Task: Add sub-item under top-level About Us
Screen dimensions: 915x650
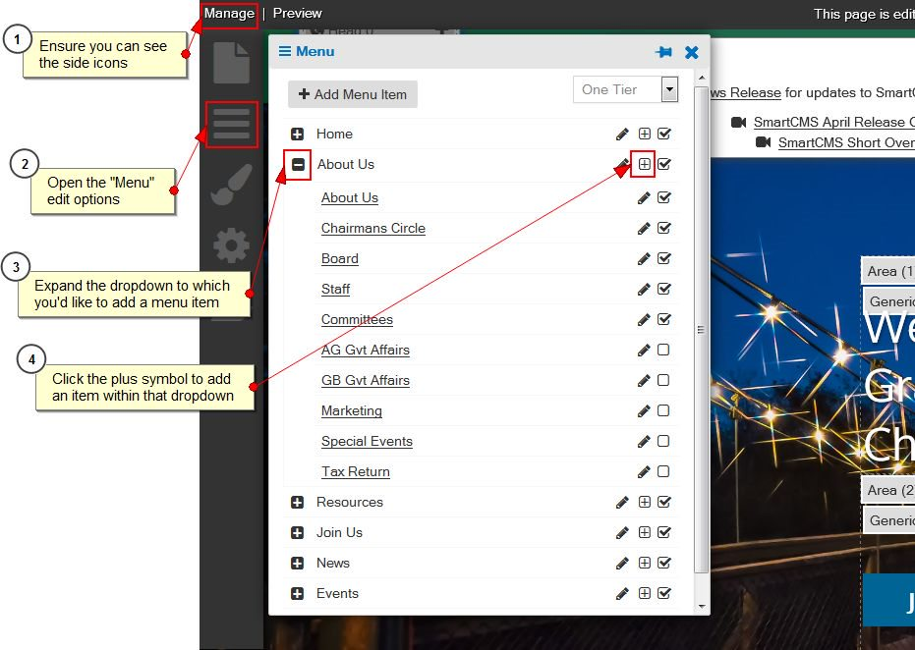Action: 645,164
